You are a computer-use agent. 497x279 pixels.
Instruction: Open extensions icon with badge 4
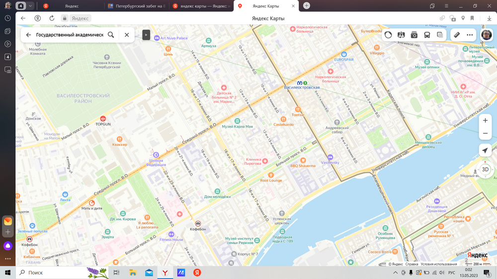tap(453, 18)
